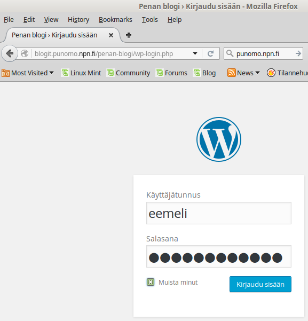Open the Bookmarks menu
308x321 pixels.
point(115,20)
